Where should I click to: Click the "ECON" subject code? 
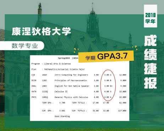(34, 80)
